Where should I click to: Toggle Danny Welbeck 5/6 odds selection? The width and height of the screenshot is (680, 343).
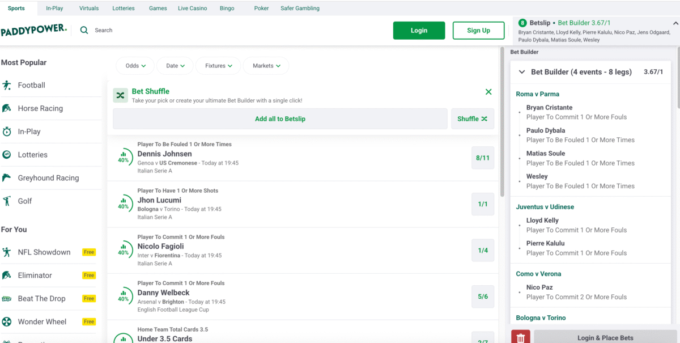pyautogui.click(x=482, y=297)
